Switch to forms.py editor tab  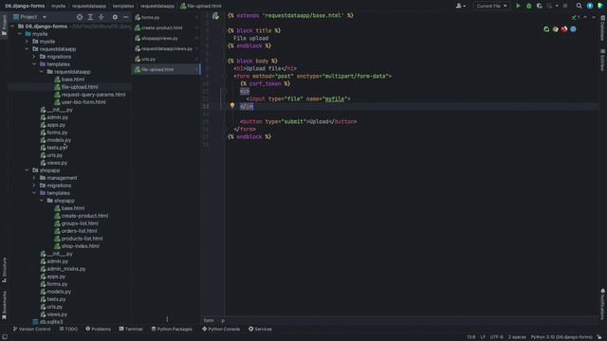[166, 17]
